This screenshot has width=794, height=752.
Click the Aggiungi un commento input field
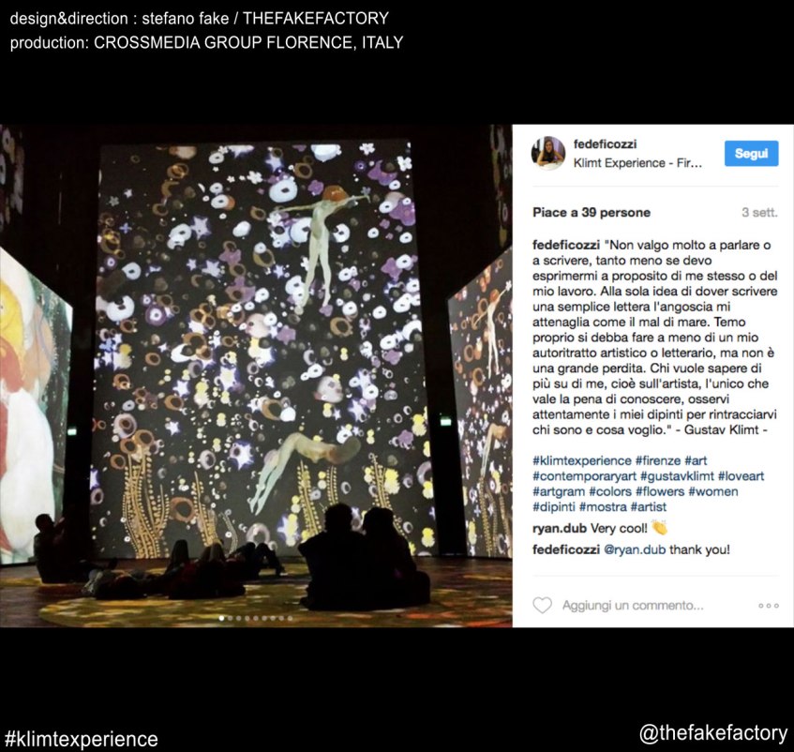pyautogui.click(x=633, y=605)
